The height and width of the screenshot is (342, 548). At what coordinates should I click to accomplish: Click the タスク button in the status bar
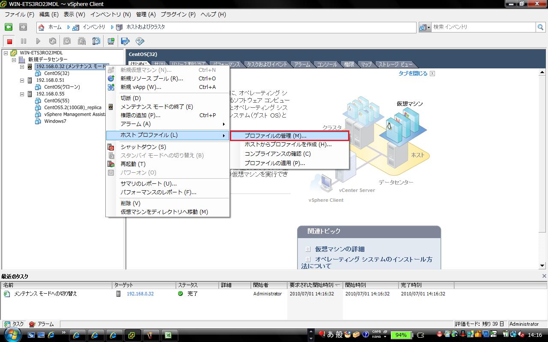[14, 324]
